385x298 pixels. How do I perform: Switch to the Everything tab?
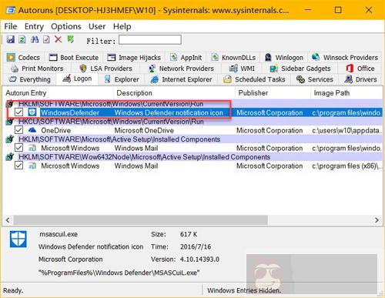click(29, 79)
